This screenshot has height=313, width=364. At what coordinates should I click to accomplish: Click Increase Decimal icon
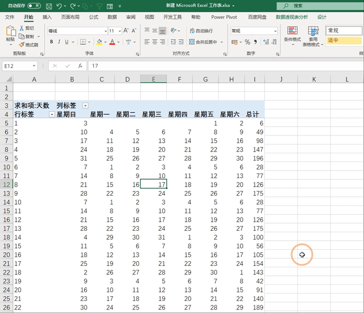[x=266, y=42]
